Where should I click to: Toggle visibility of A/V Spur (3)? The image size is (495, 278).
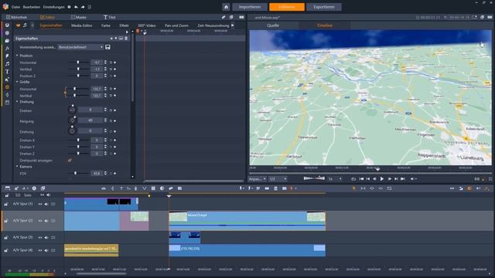[x=40, y=237]
